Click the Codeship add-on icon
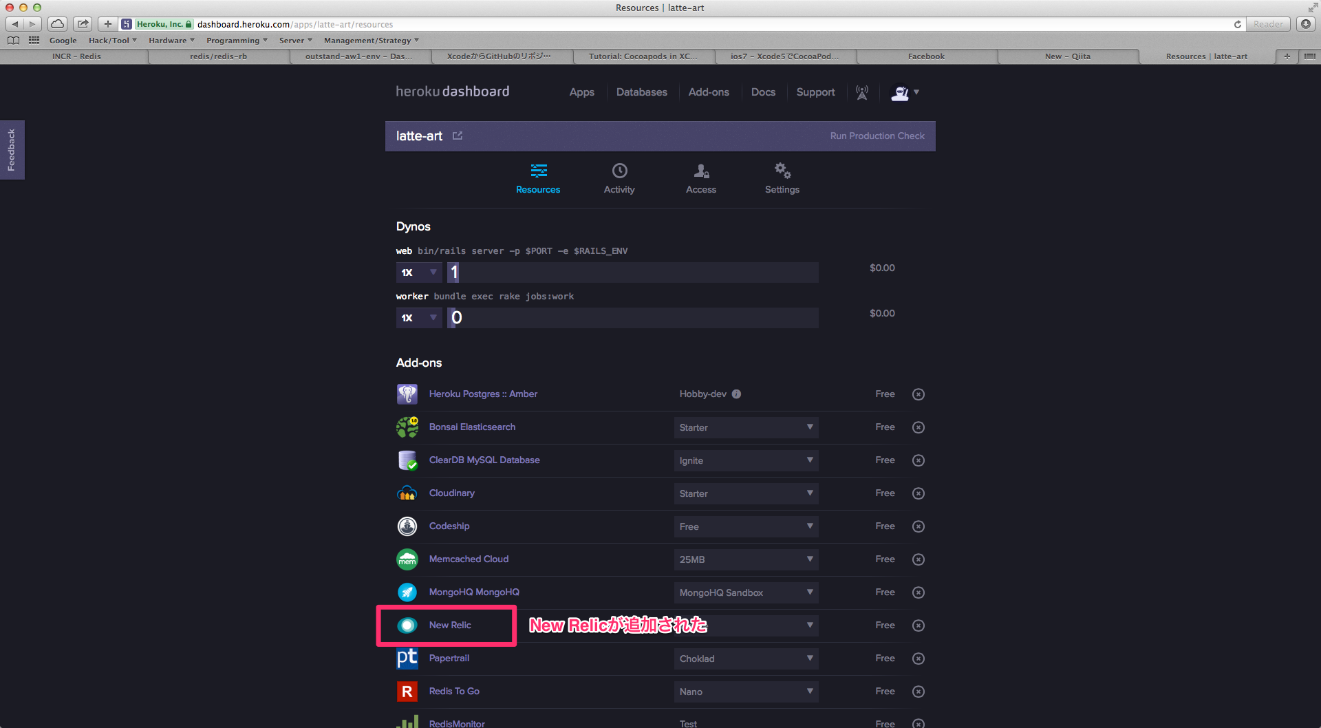Viewport: 1321px width, 728px height. [x=407, y=526]
